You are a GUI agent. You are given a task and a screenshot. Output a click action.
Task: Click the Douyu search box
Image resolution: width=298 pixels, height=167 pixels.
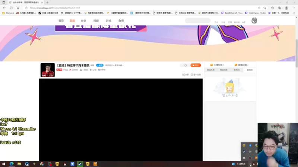point(197,20)
